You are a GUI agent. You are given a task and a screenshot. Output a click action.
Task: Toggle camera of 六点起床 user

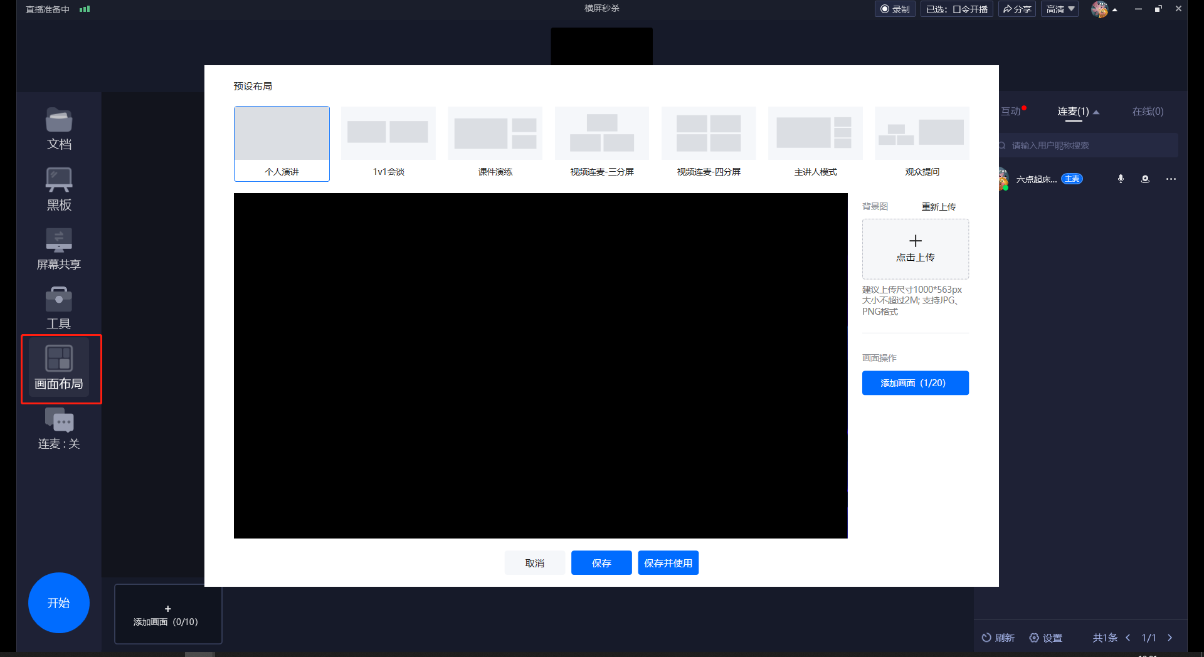pos(1145,179)
